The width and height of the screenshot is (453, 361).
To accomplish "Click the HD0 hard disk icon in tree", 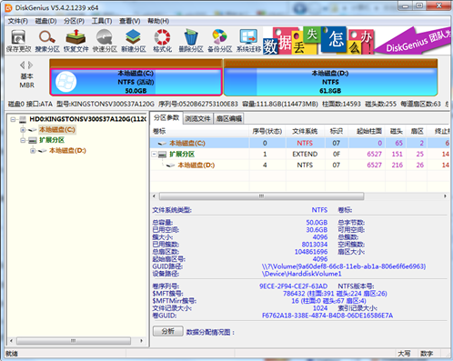I will [x=23, y=119].
